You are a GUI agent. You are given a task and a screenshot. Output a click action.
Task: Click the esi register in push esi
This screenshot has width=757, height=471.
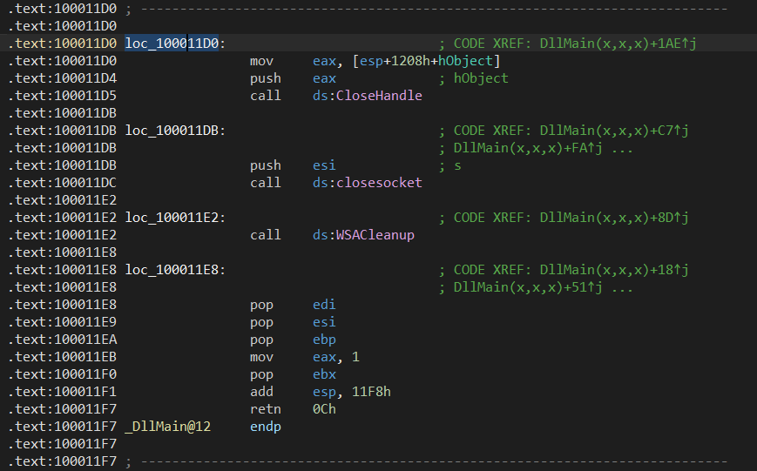click(x=324, y=165)
